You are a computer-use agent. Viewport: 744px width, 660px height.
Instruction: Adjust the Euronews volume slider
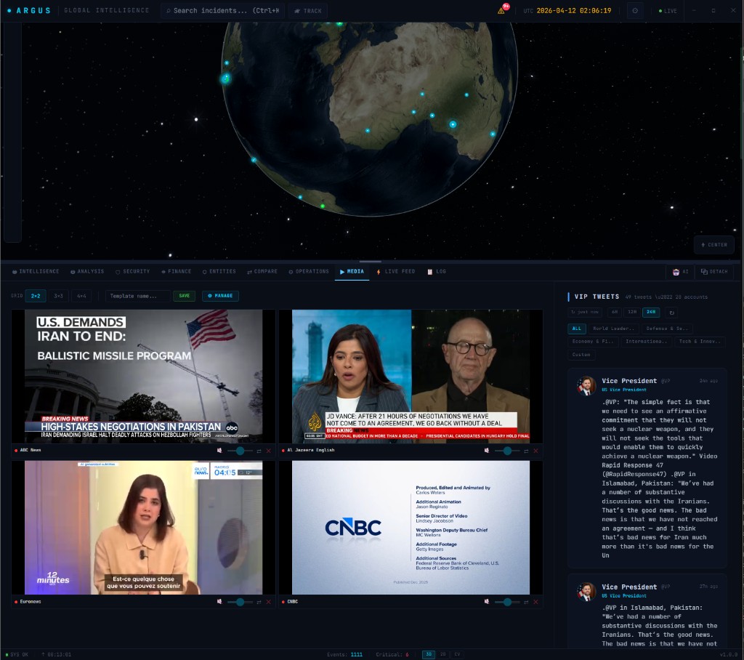point(240,602)
